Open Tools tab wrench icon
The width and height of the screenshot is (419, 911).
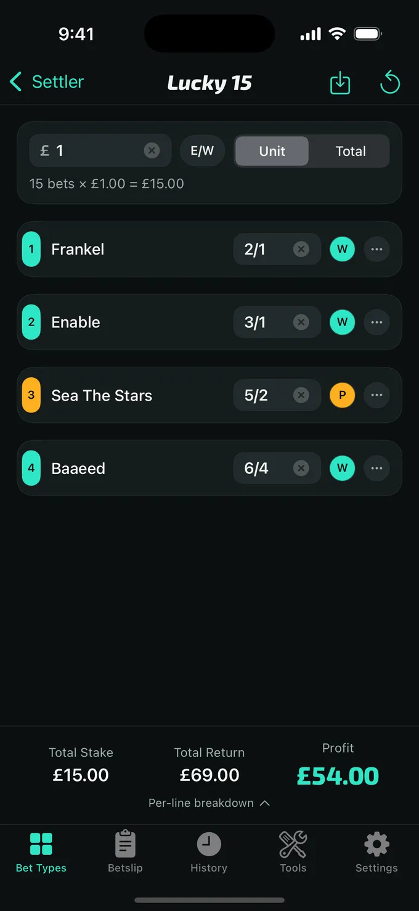point(293,844)
